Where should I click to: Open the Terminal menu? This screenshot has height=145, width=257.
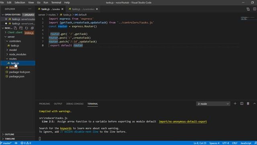56,2
